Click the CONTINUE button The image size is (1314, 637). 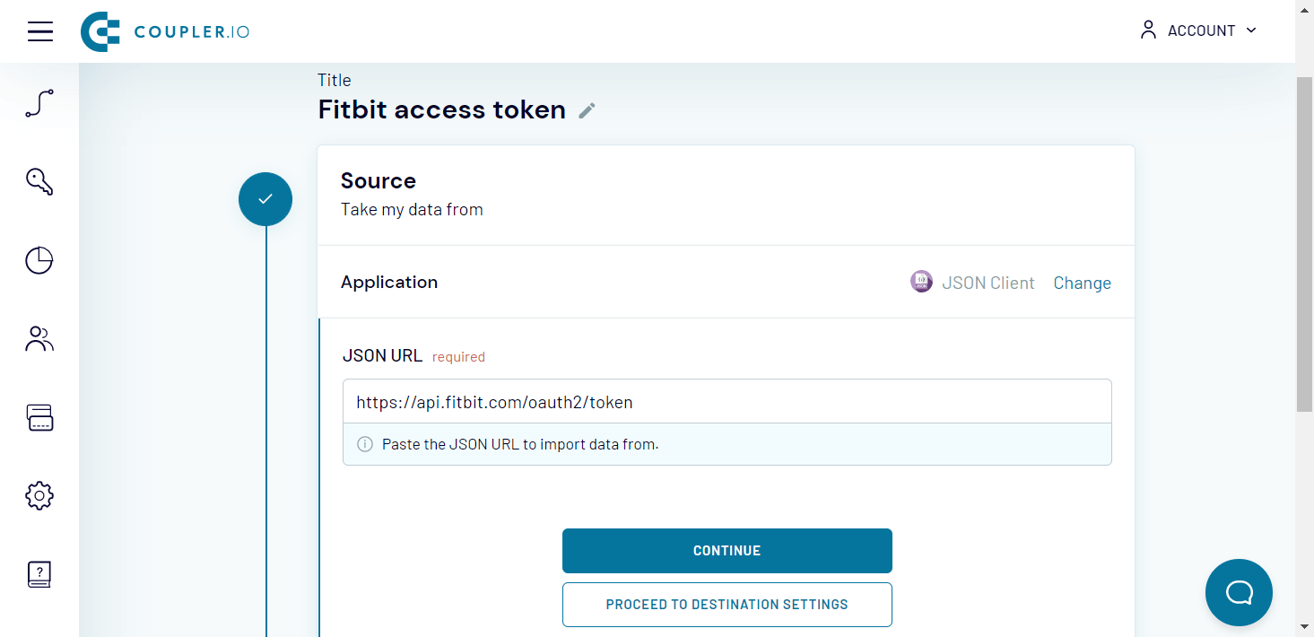click(x=727, y=551)
